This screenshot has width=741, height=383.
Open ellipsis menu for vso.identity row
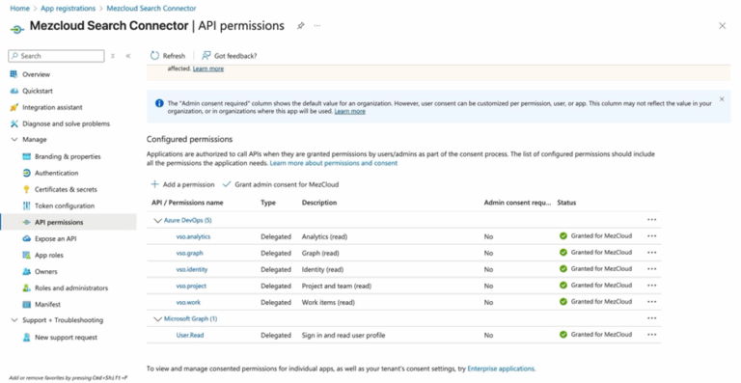652,269
